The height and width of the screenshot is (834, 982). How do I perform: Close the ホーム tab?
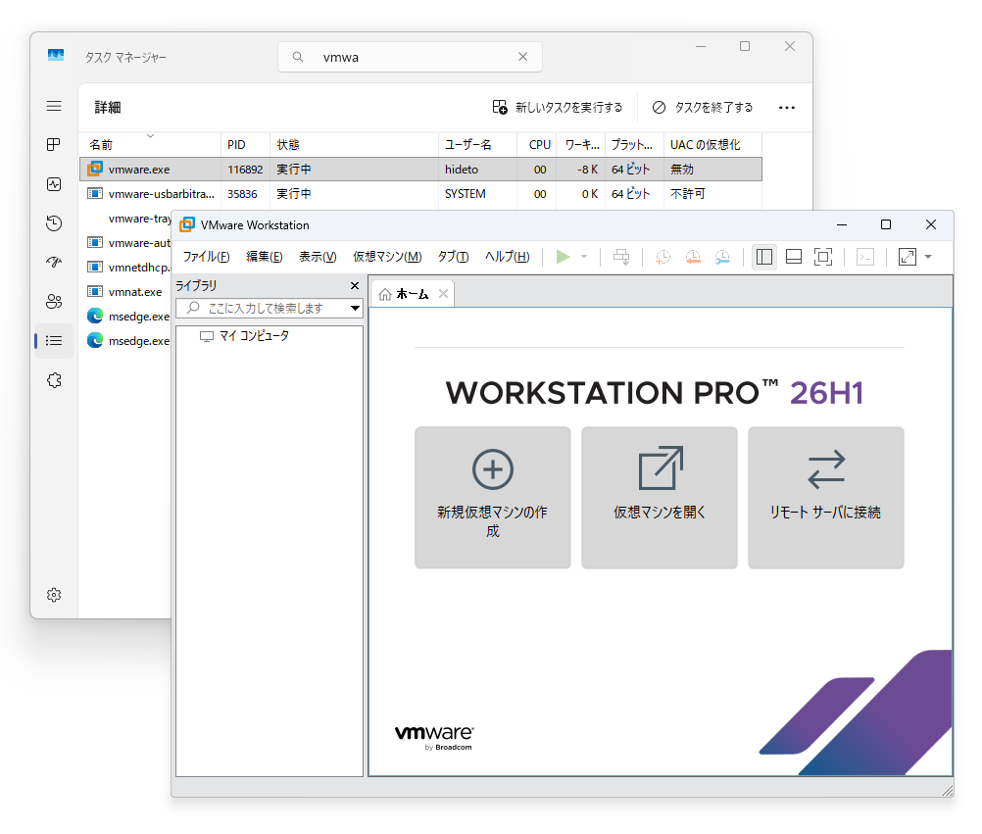point(443,294)
